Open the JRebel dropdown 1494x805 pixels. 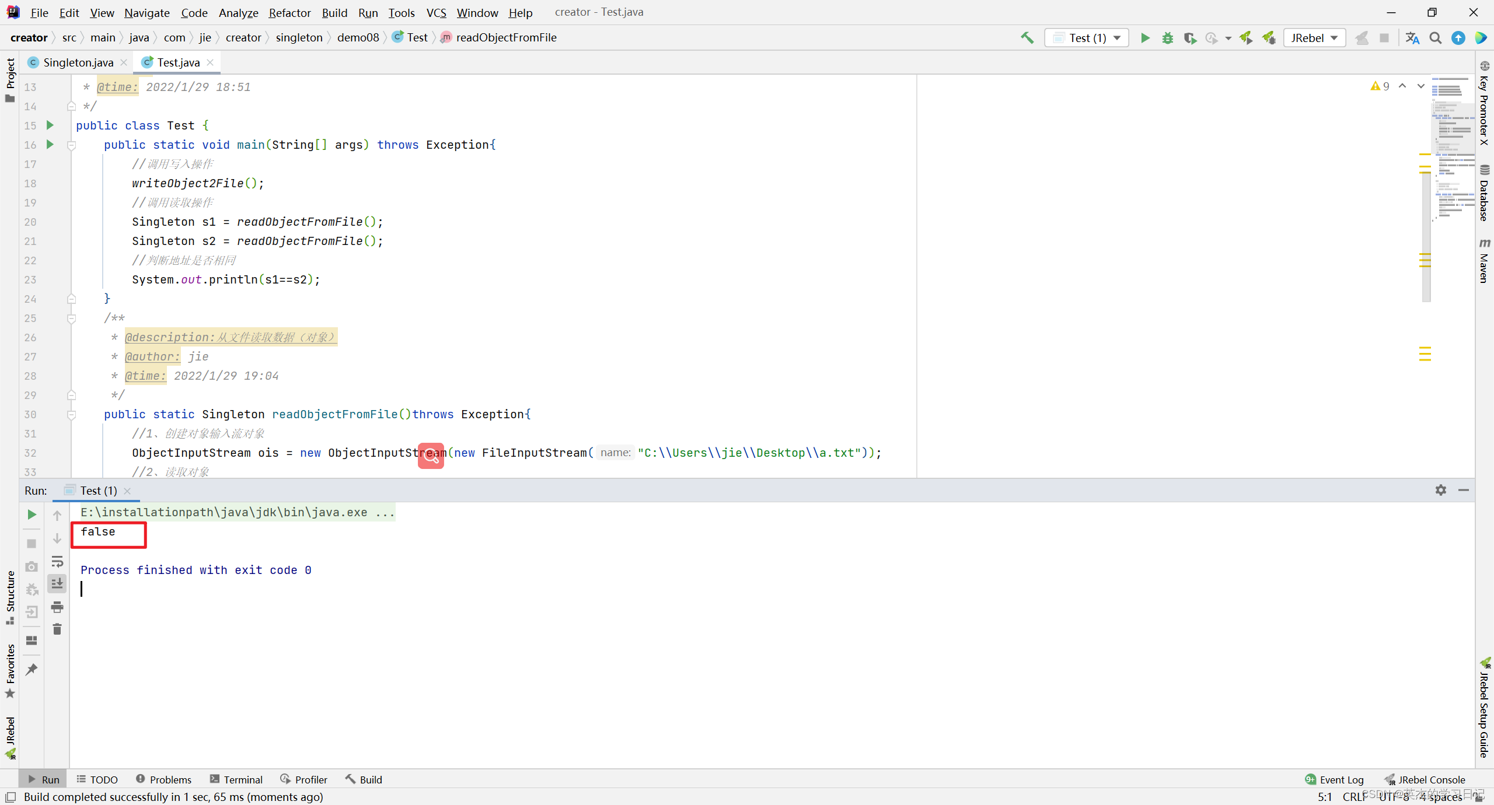pyautogui.click(x=1314, y=38)
